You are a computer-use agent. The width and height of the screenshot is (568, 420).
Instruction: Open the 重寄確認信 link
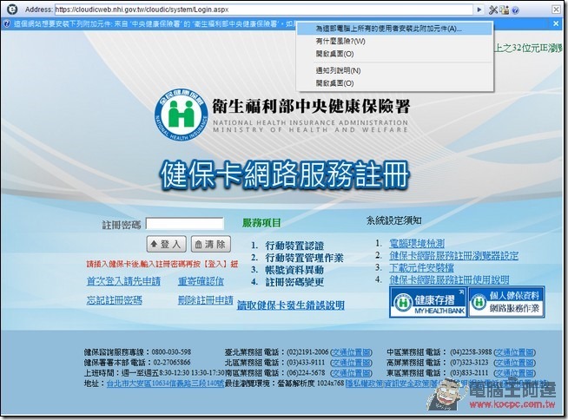tap(201, 281)
